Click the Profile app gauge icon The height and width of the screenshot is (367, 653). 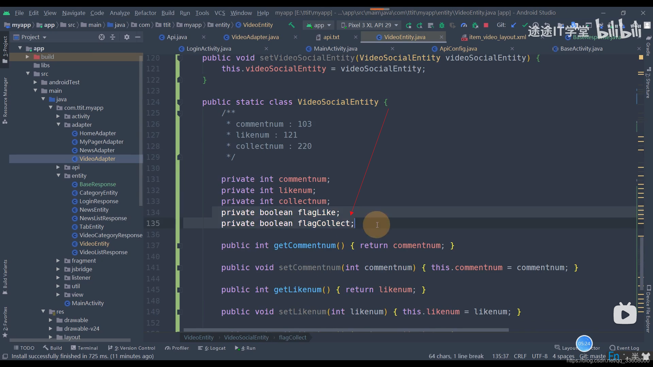pyautogui.click(x=464, y=25)
